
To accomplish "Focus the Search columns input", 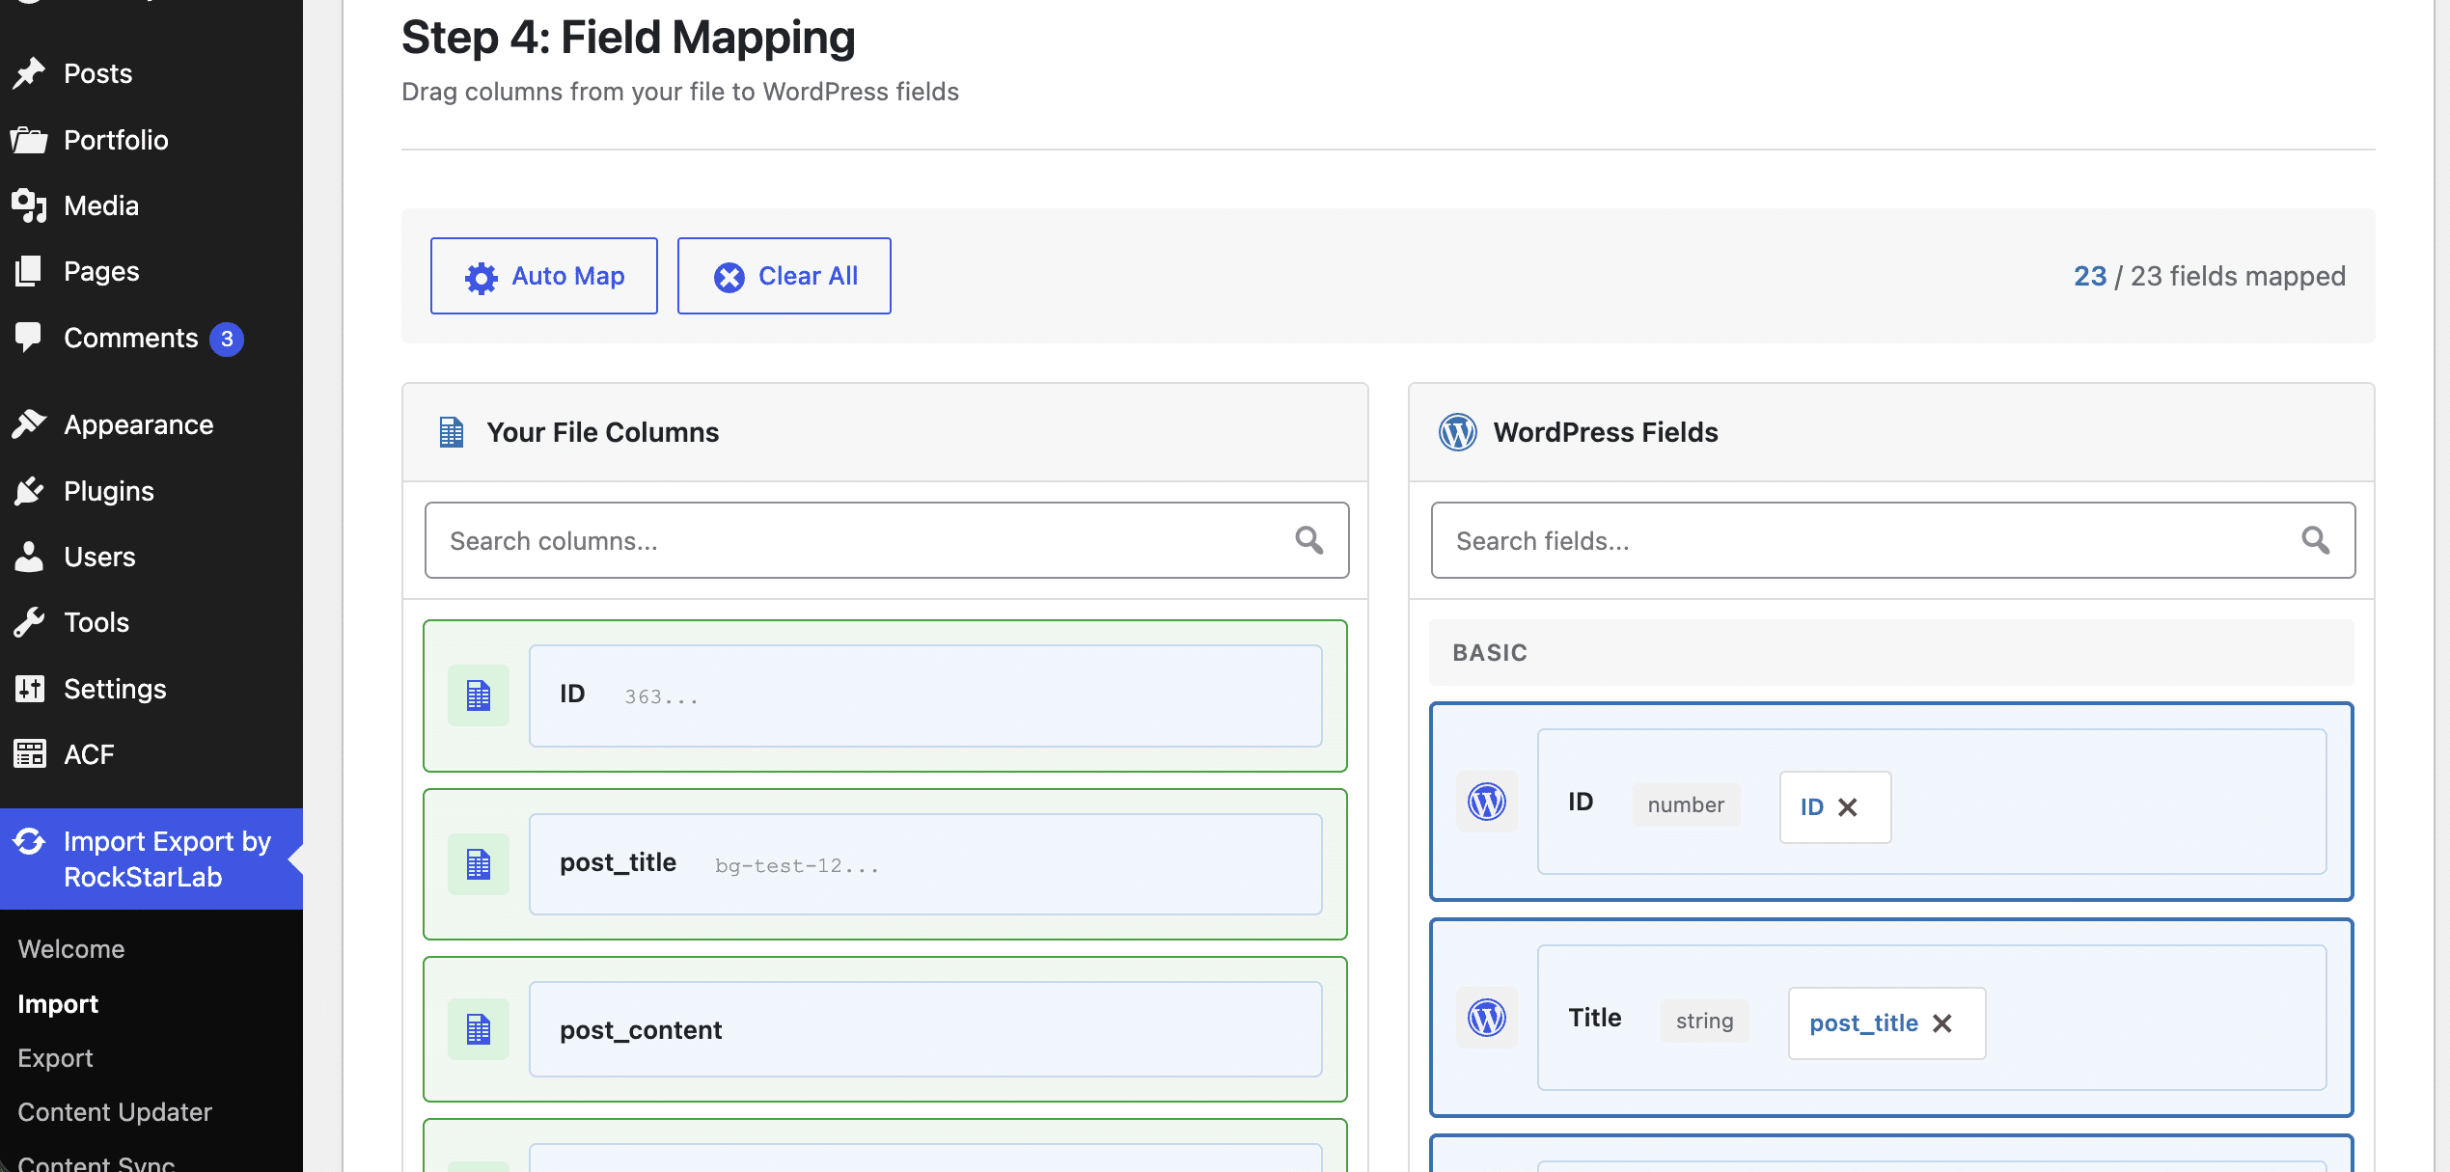I will tap(887, 540).
